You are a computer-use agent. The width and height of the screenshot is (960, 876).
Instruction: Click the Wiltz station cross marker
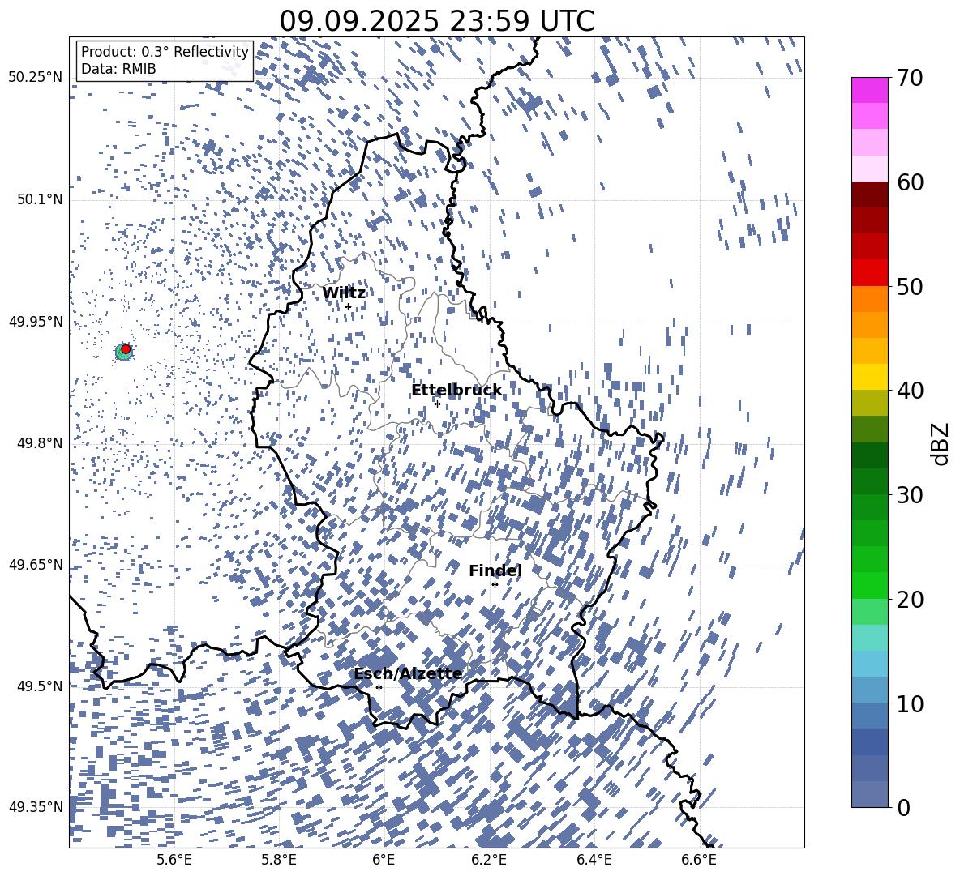pos(349,306)
